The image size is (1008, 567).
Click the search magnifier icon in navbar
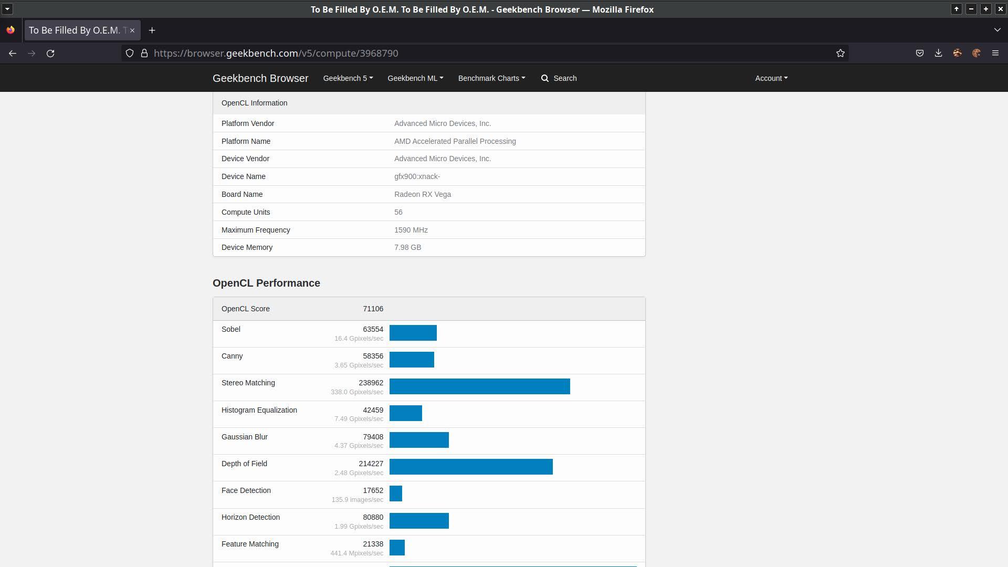(x=545, y=78)
